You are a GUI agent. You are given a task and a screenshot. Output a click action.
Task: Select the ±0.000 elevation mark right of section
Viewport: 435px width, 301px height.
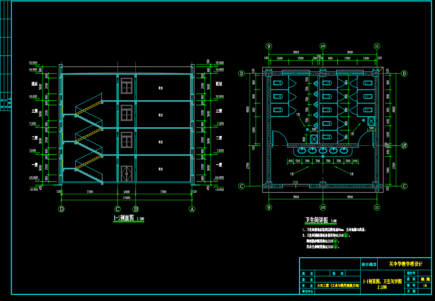219,178
